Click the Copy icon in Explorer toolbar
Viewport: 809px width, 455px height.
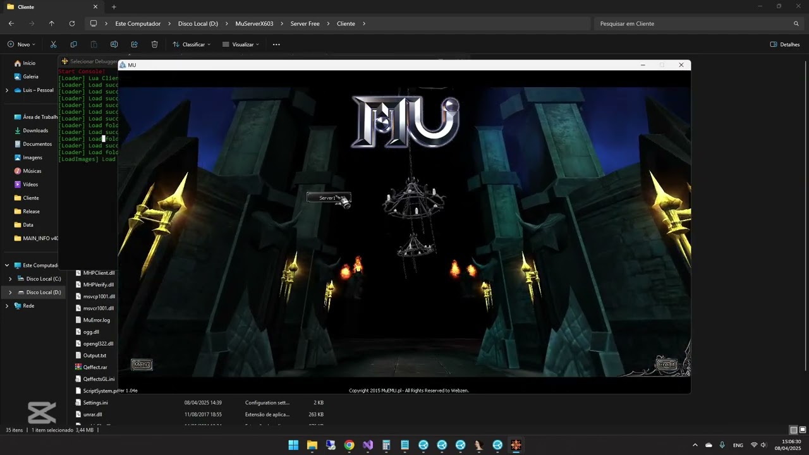[x=73, y=44]
